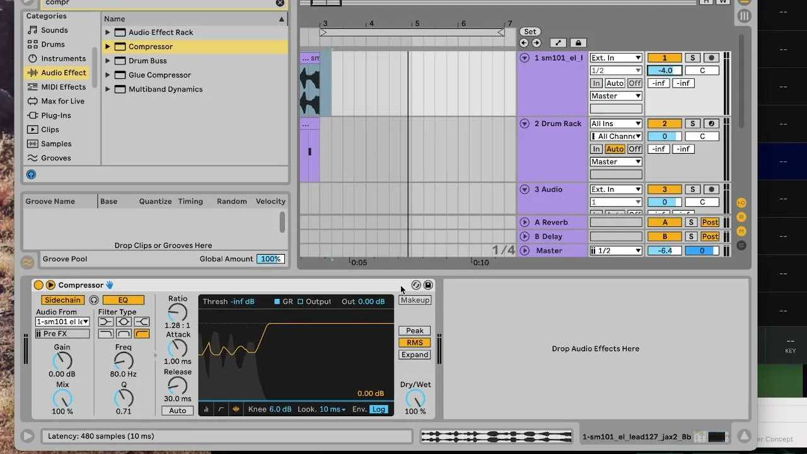Select the bell peak filter type icon
807x454 pixels.
124,322
